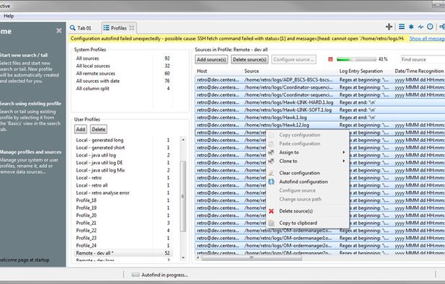Click into the Find source field
Screen dimensions: 445x284
(x=423, y=59)
